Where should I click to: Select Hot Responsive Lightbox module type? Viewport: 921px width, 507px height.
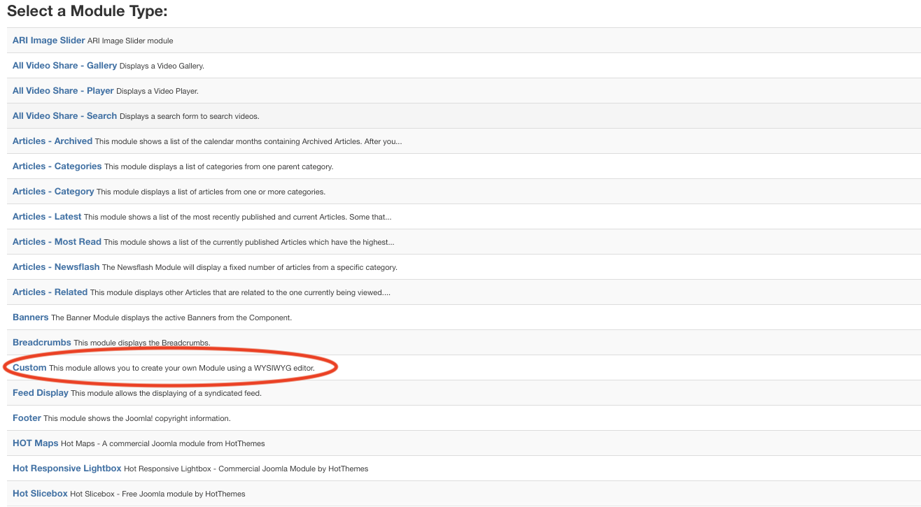[67, 469]
